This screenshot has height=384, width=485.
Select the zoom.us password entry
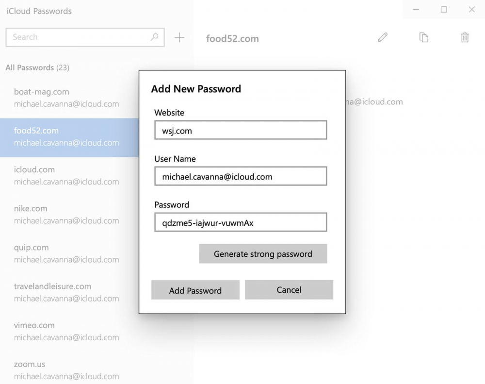[68, 369]
